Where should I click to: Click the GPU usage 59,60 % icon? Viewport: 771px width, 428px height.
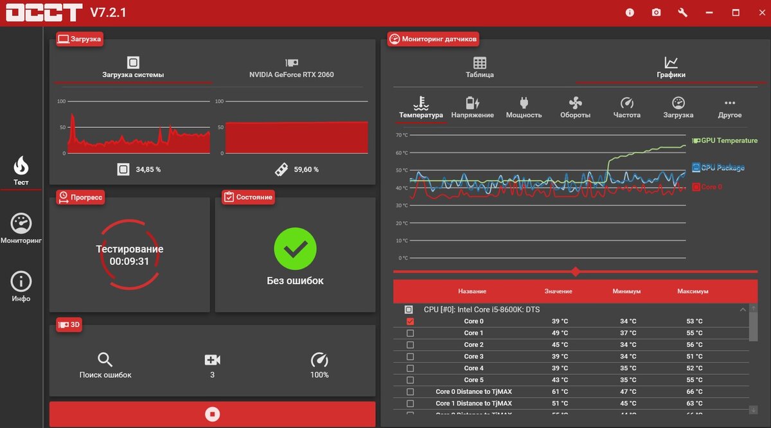coord(281,169)
